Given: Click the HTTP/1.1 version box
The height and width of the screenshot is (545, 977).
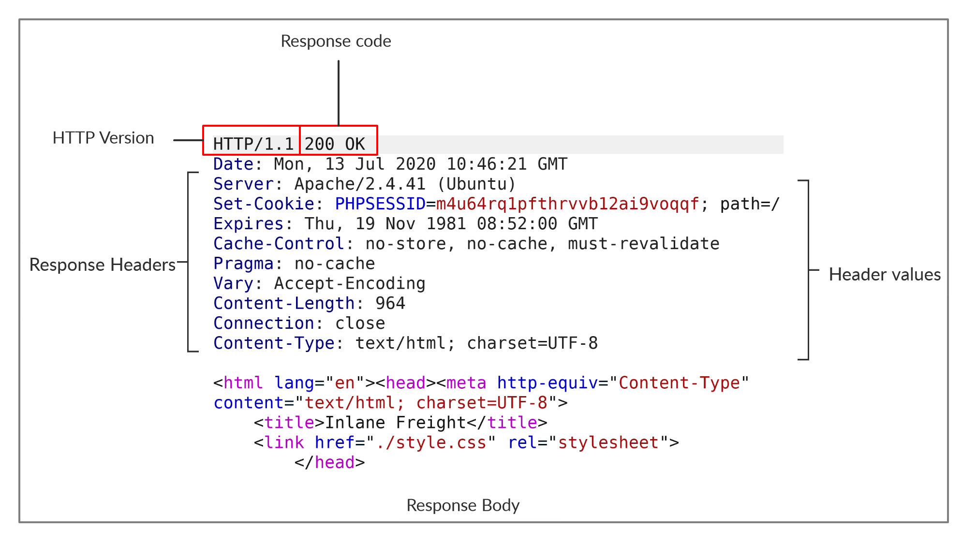Looking at the screenshot, I should click(252, 144).
